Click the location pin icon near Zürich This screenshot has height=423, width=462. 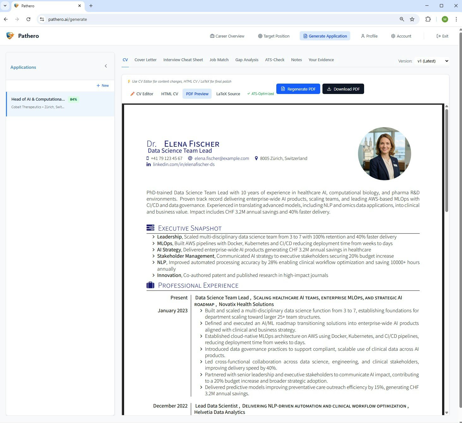pyautogui.click(x=256, y=158)
